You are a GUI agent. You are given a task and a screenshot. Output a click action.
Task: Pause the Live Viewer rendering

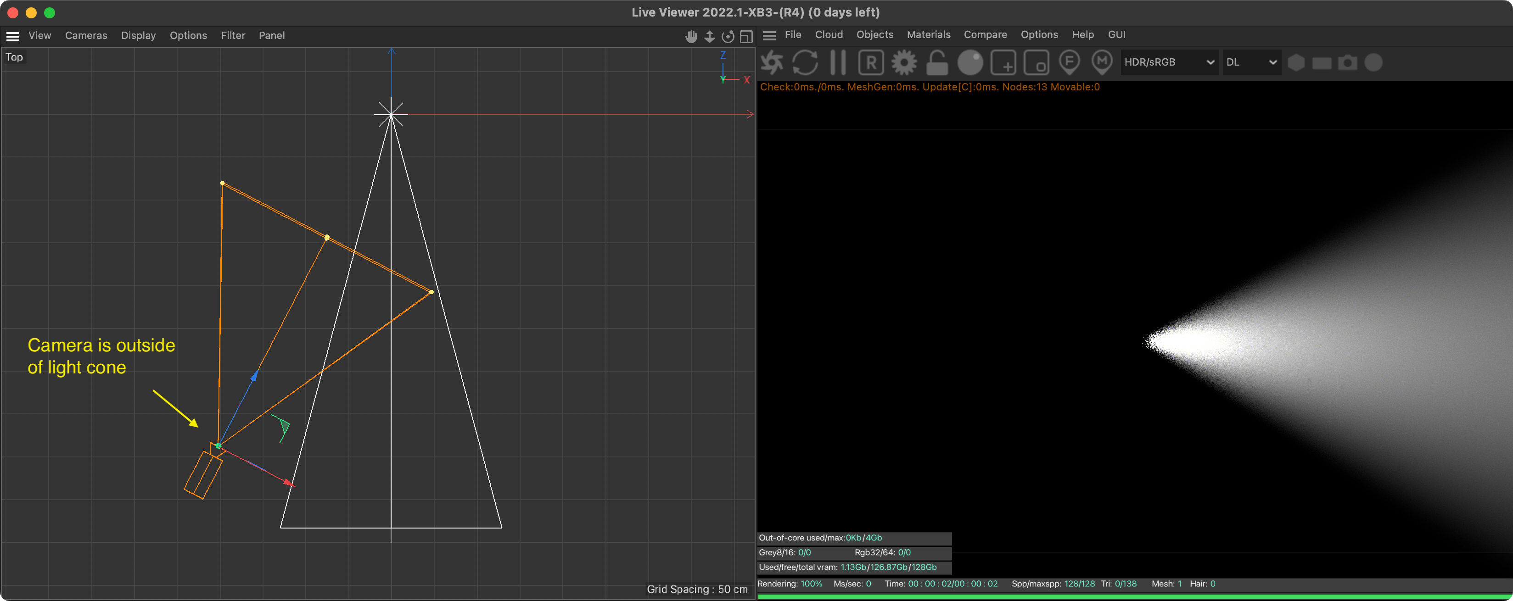(838, 62)
